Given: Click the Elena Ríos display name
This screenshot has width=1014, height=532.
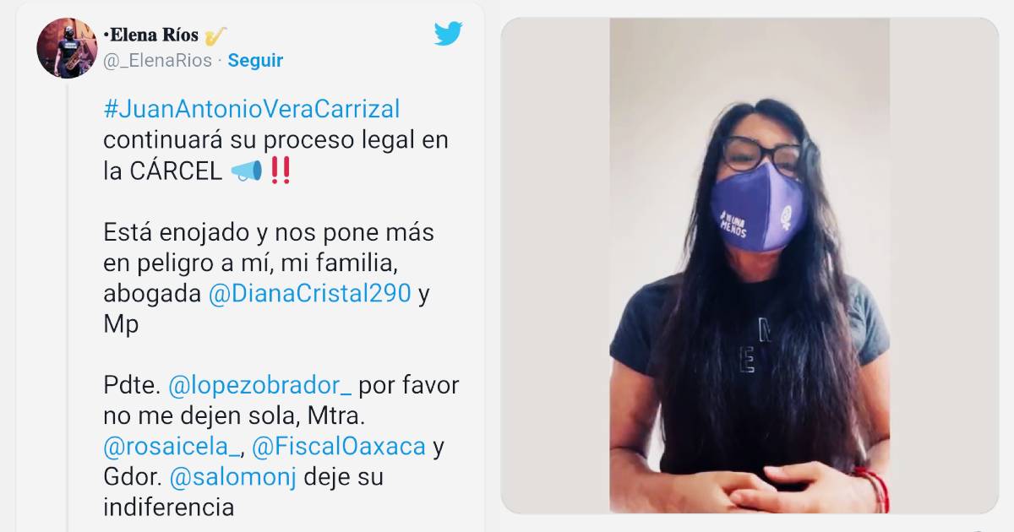Looking at the screenshot, I should (x=150, y=35).
